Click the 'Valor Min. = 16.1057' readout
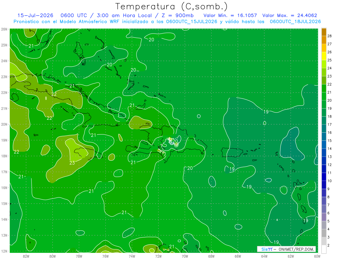The width and height of the screenshot is (337, 260). (x=230, y=15)
